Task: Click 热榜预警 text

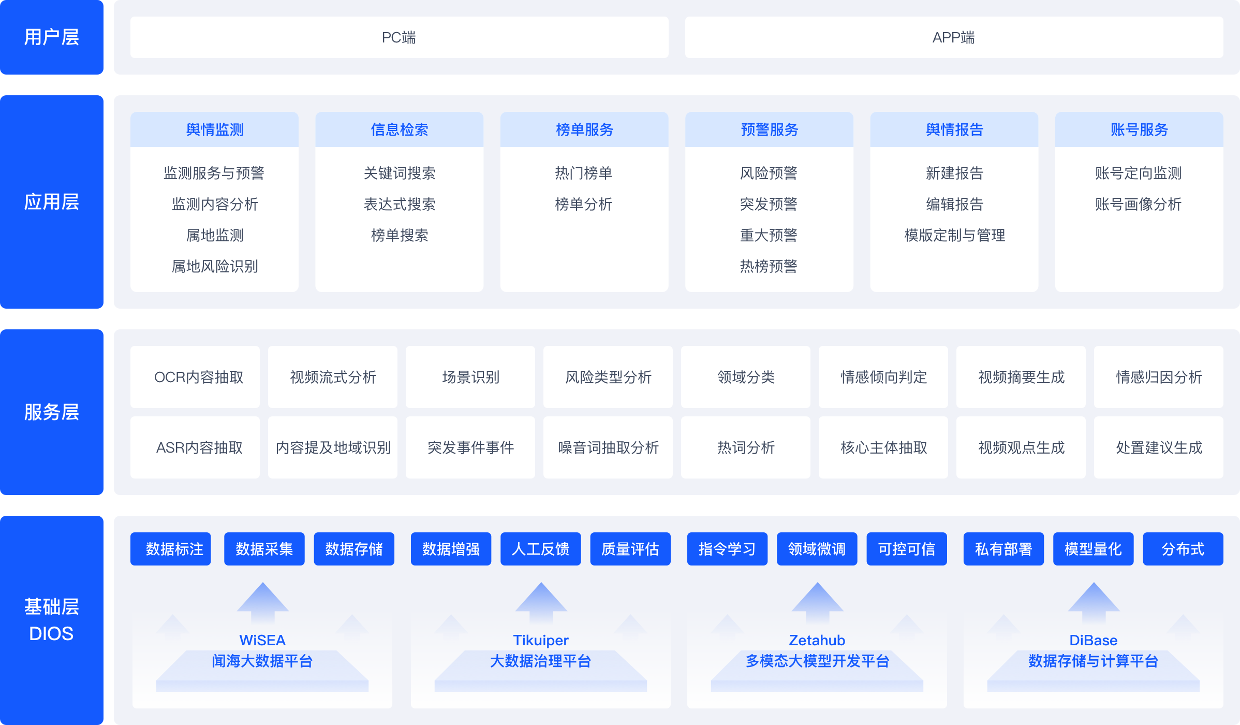Action: (769, 266)
